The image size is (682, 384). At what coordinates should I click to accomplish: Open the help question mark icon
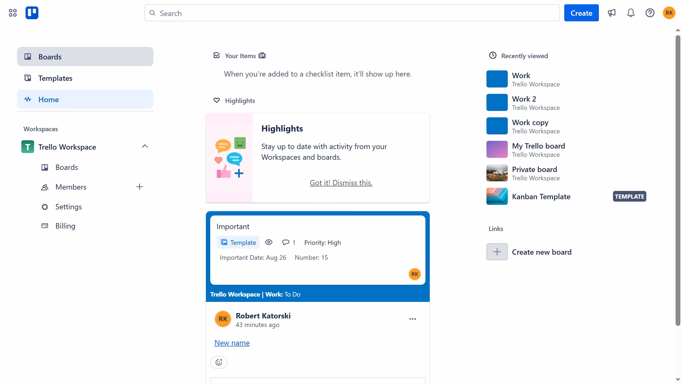[650, 13]
